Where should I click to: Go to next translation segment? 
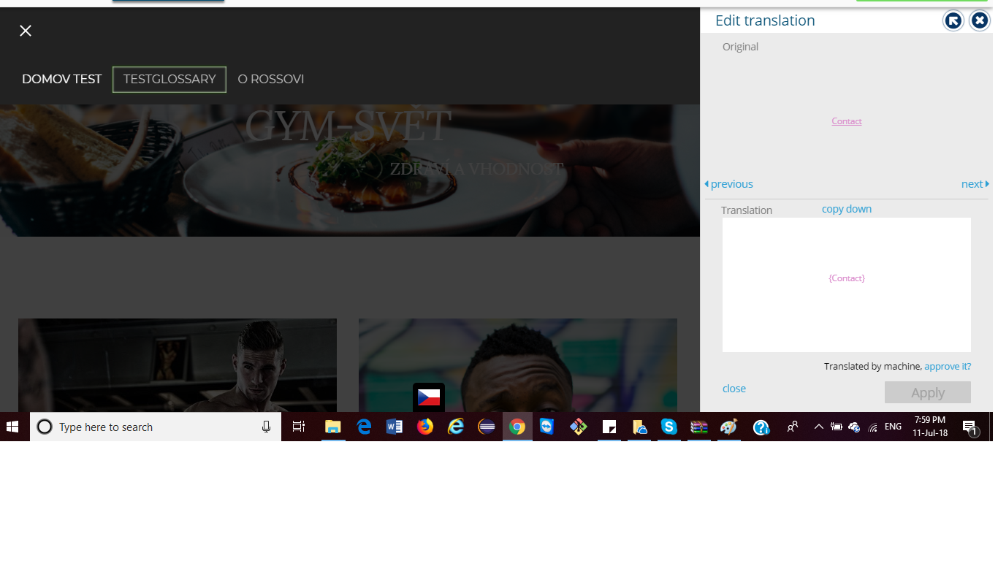(x=975, y=184)
